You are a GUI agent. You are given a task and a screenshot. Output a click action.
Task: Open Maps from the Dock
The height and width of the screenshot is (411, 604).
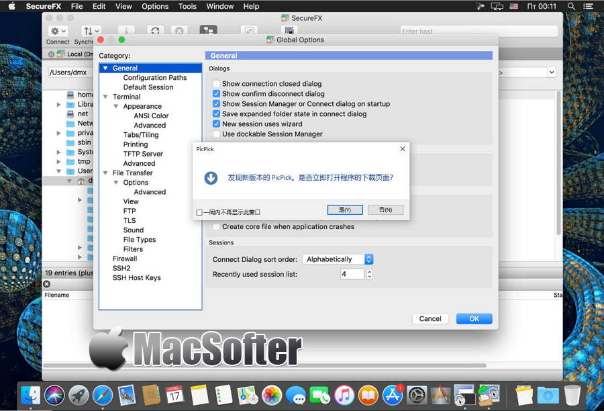point(248,395)
